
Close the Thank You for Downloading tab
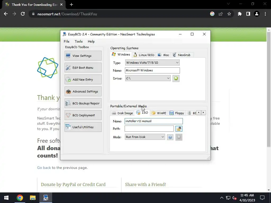[x=61, y=5]
